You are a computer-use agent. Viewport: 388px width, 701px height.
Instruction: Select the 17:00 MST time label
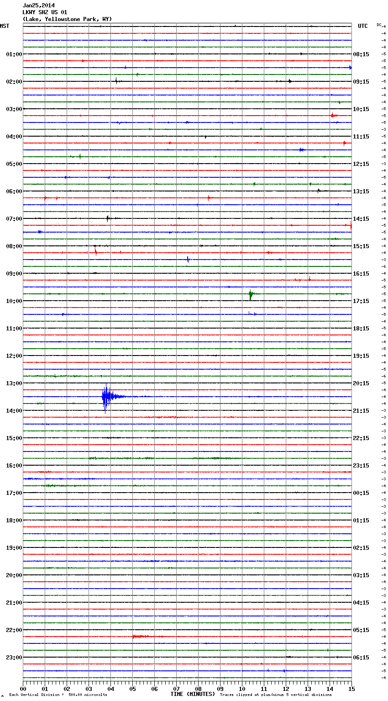point(14,493)
